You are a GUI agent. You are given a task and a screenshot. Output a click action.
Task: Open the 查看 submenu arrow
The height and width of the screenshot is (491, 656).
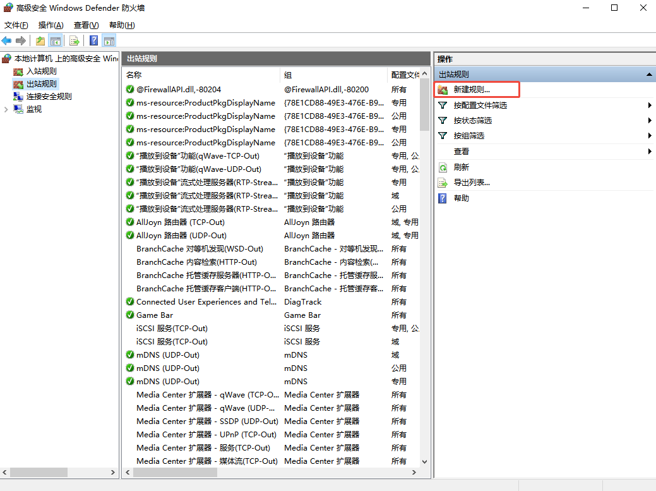pos(649,152)
